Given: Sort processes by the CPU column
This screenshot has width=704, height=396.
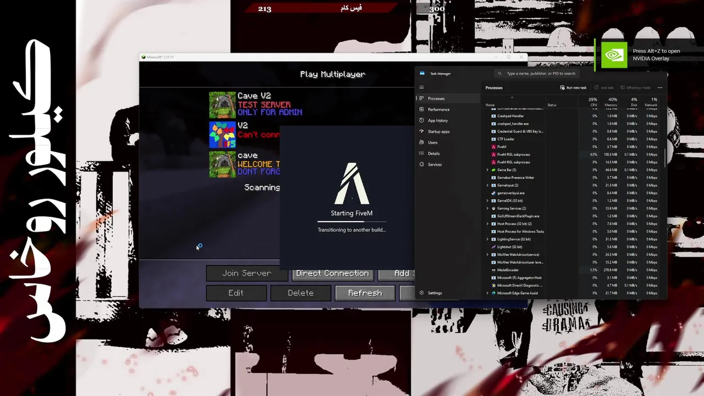Looking at the screenshot, I should point(590,102).
